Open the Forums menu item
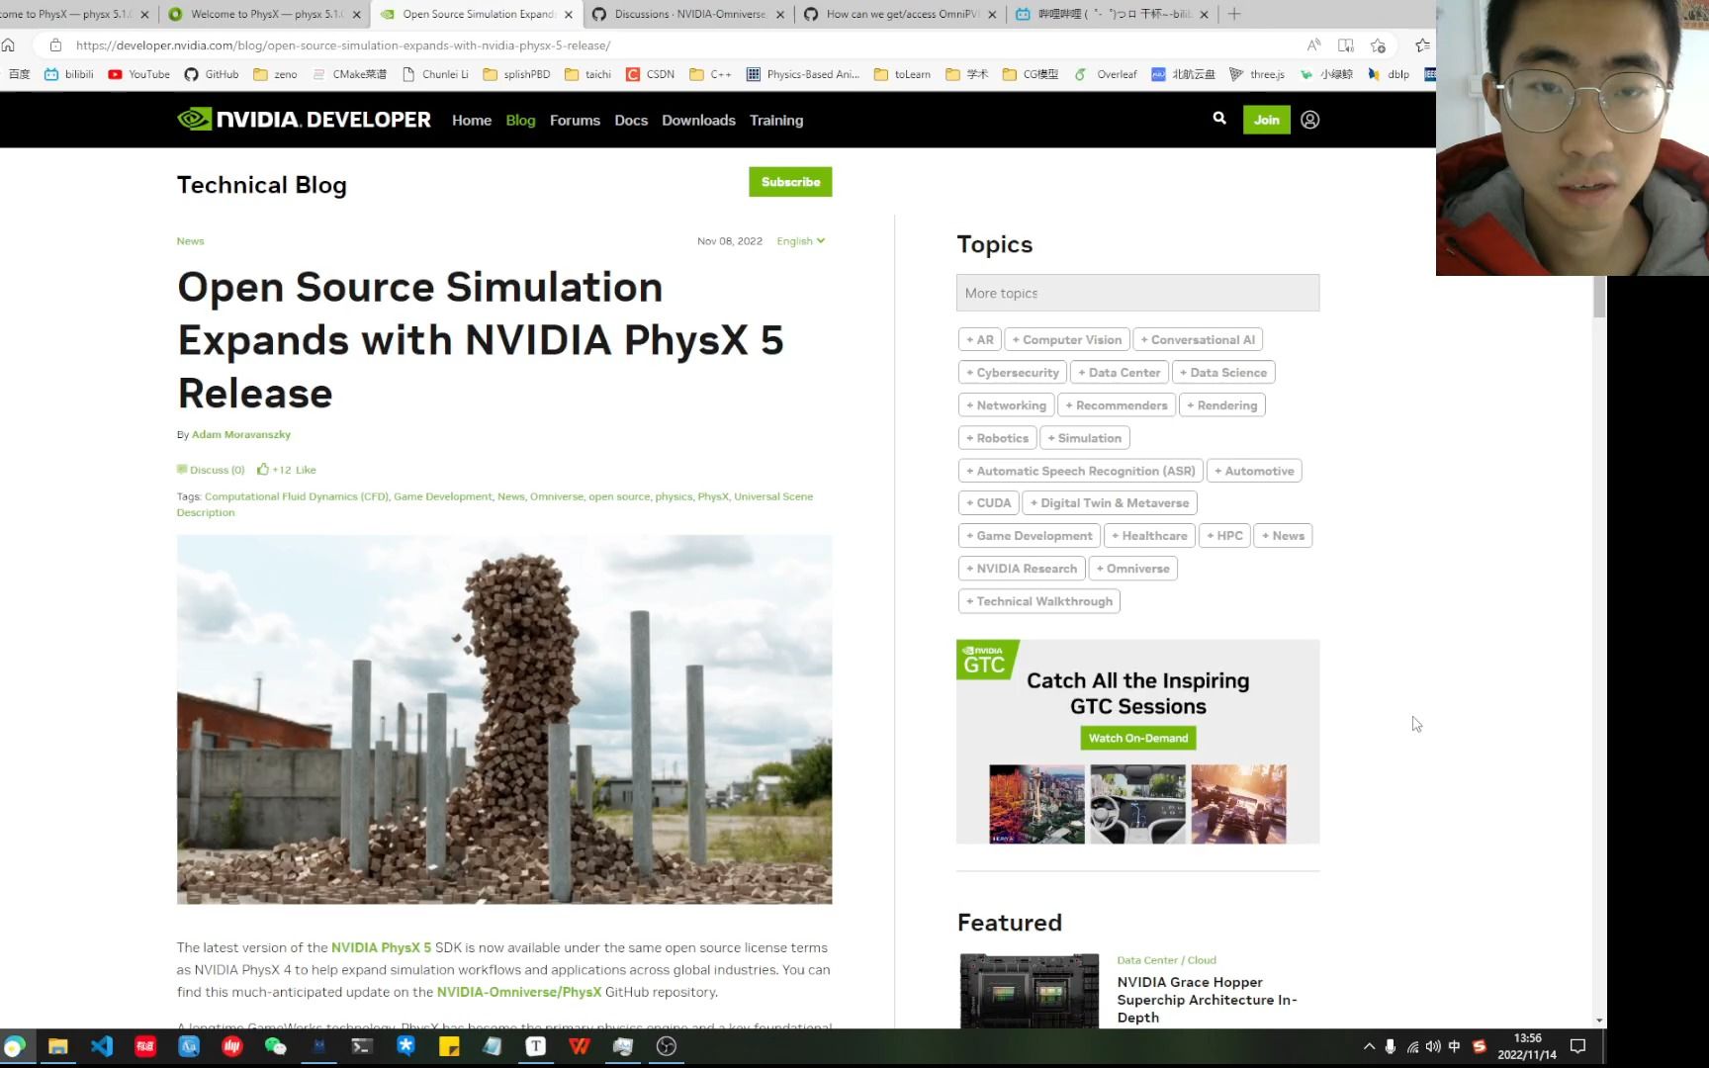This screenshot has height=1068, width=1709. (575, 120)
